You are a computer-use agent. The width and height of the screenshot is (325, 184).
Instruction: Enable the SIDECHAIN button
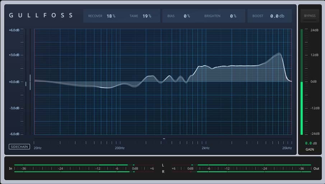[19, 147]
